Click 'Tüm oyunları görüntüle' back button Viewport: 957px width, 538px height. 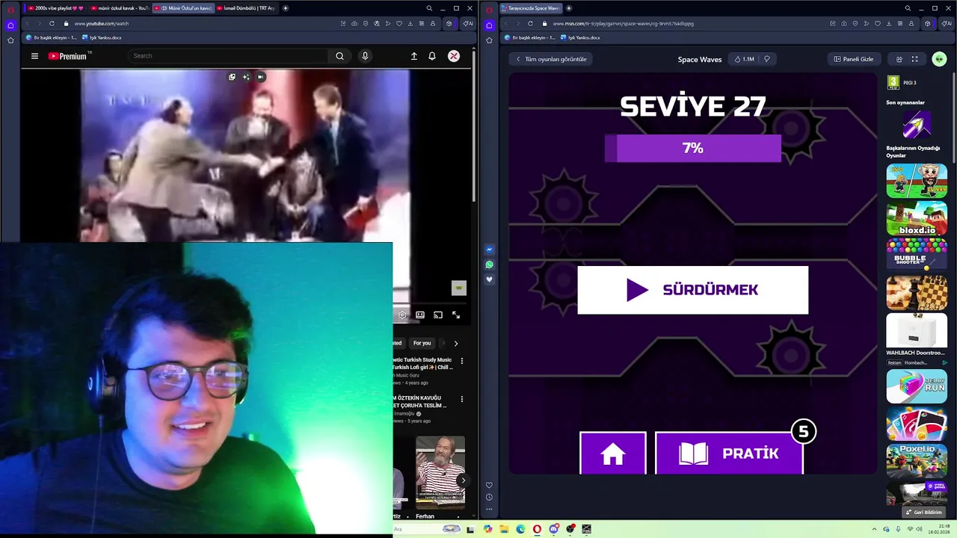click(552, 59)
